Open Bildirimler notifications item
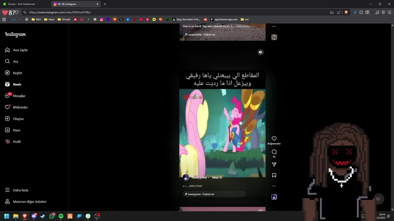This screenshot has height=221, width=394. (16, 107)
